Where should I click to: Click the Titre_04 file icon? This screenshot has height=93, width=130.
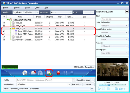pyautogui.click(x=14, y=37)
